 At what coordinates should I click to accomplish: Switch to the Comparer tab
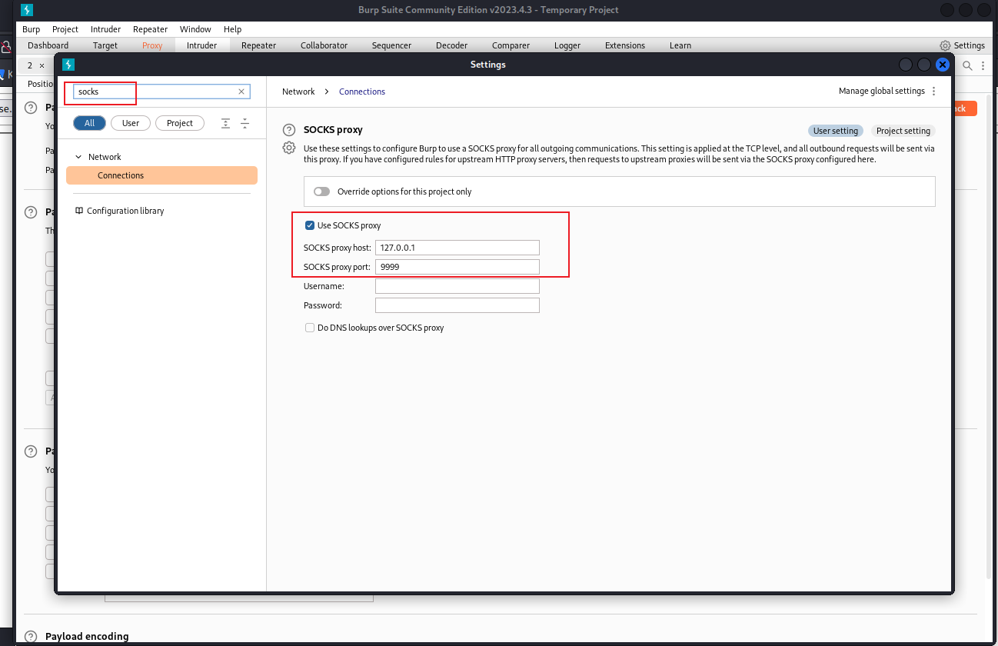click(511, 45)
